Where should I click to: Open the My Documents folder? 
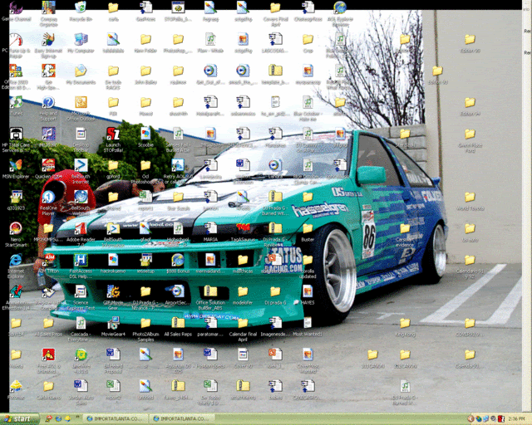(81, 71)
